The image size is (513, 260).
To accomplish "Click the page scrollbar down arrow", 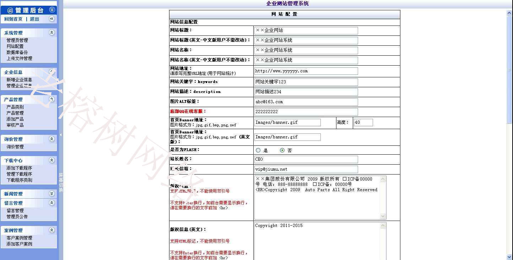I will [509, 257].
